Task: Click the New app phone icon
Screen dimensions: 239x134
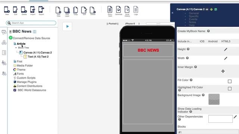Action: (x=7, y=10)
